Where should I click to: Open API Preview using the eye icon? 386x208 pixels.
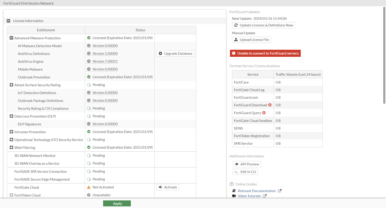pyautogui.click(x=237, y=164)
